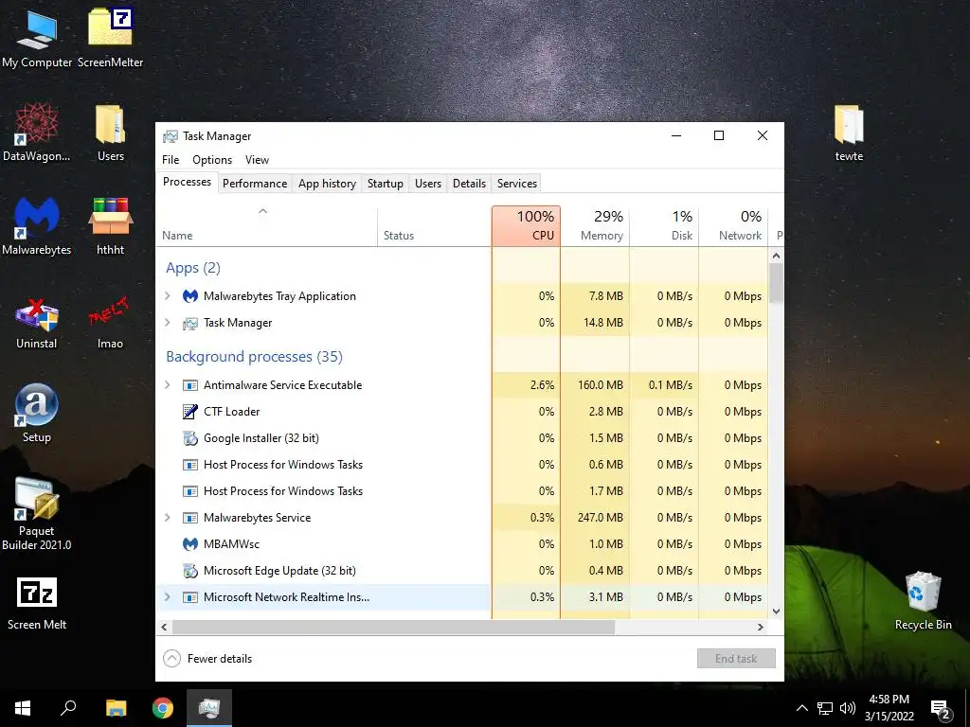The image size is (970, 727).
Task: Click the horizontal scrollbar left arrow
Action: [164, 627]
